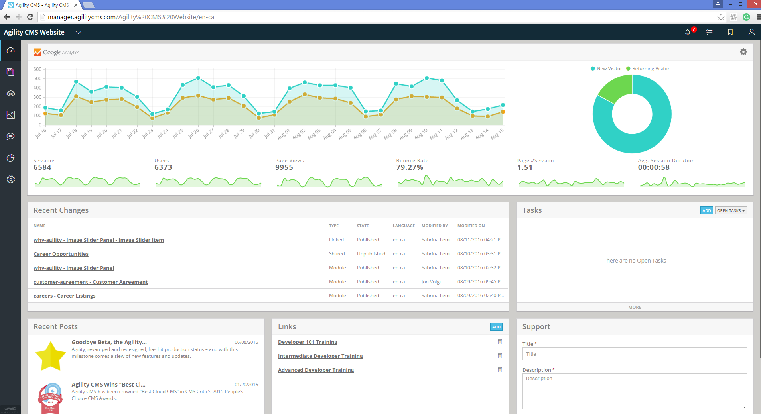Click the Google Analytics logo
This screenshot has width=761, height=414.
click(56, 52)
